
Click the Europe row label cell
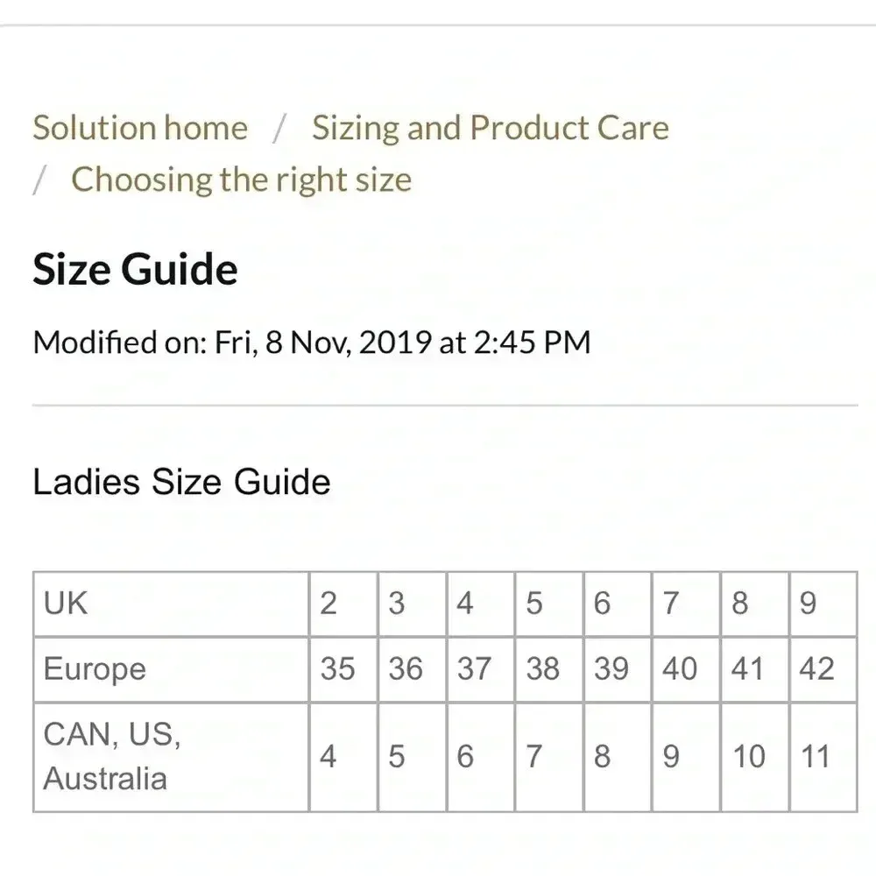click(171, 669)
